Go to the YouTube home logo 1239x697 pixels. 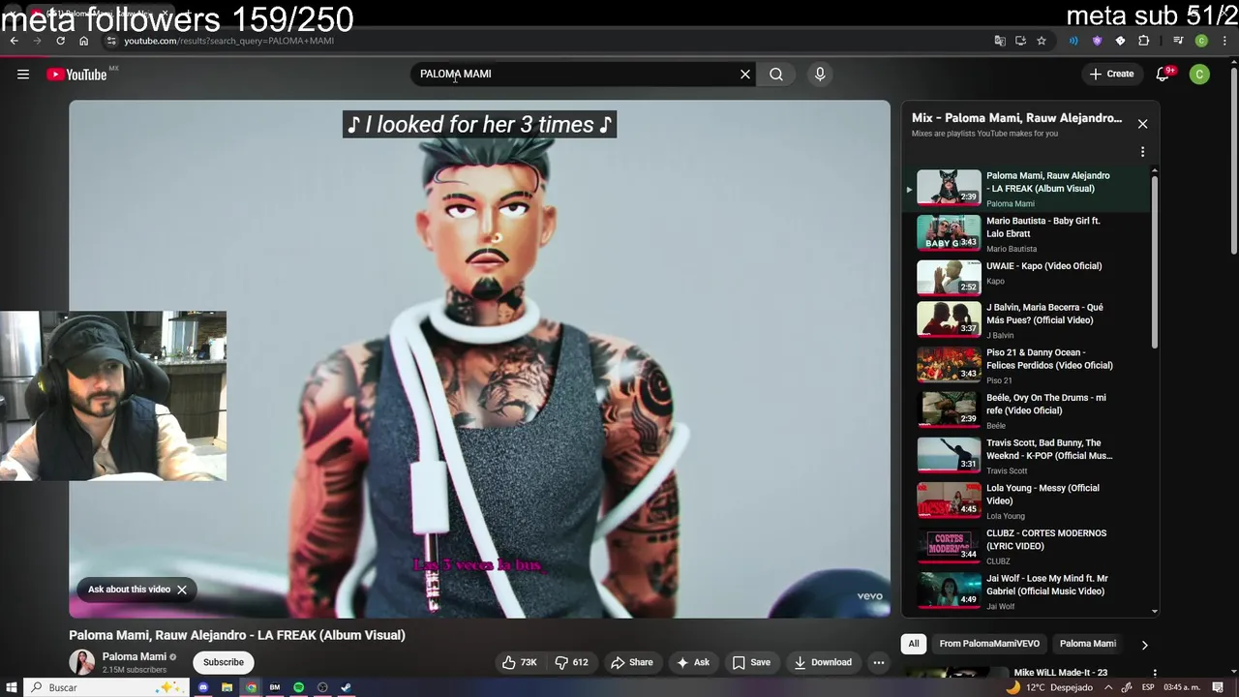pos(76,75)
